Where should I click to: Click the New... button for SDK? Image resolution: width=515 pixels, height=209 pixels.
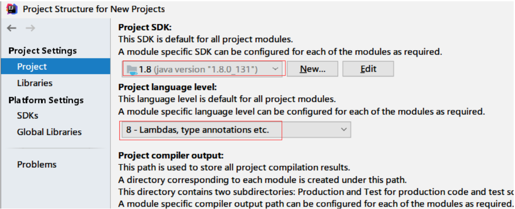(312, 69)
